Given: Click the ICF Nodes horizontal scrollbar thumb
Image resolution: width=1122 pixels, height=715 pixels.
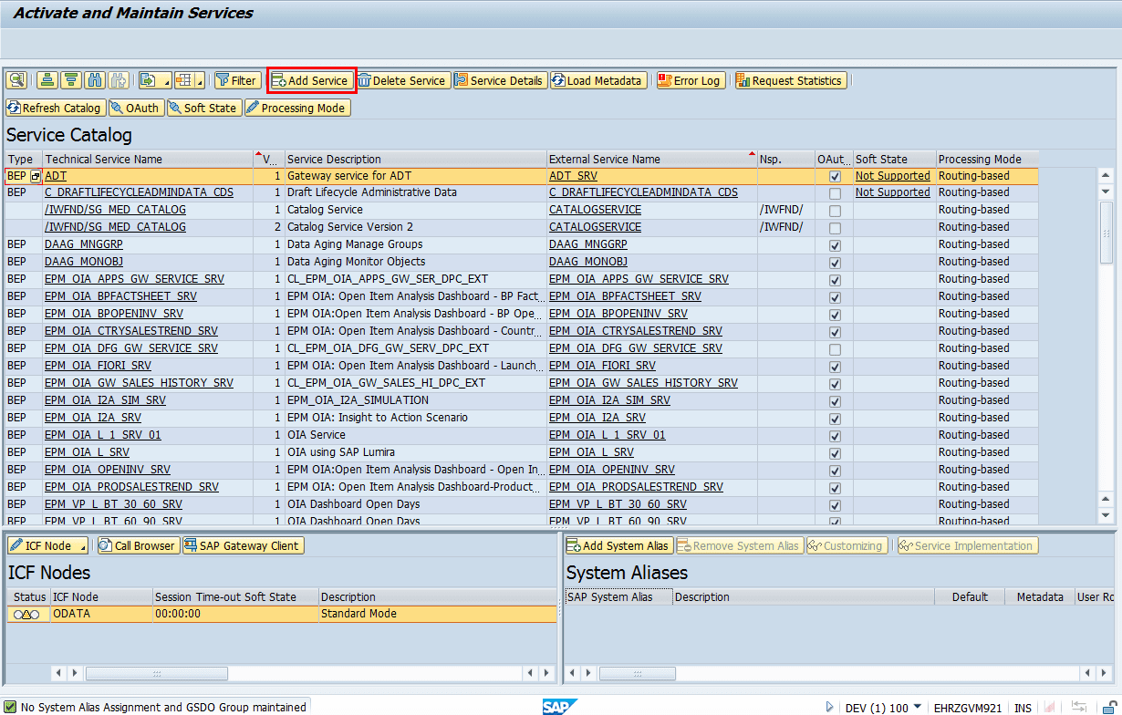Looking at the screenshot, I should pyautogui.click(x=156, y=673).
